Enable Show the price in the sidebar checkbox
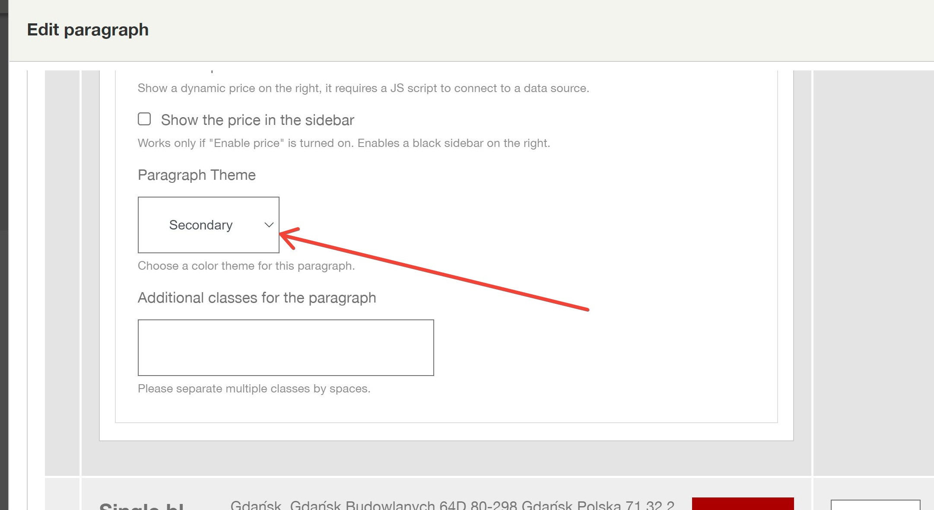This screenshot has width=934, height=510. 144,119
